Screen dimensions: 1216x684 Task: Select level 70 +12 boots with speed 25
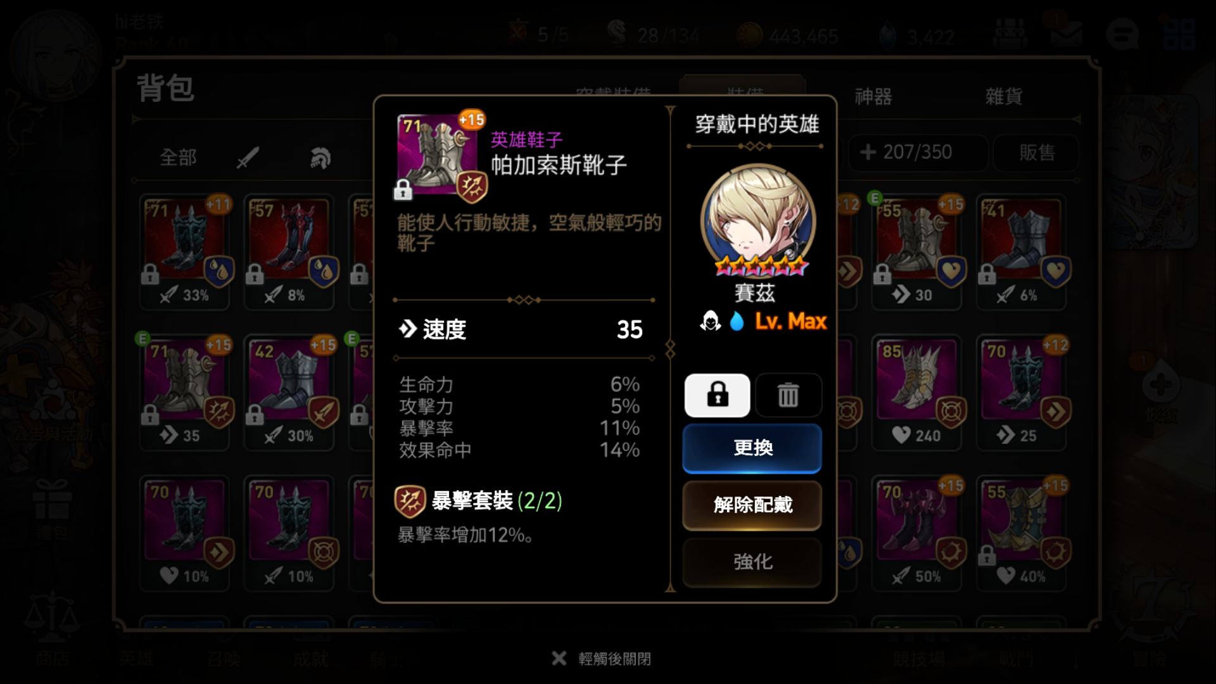[1022, 393]
